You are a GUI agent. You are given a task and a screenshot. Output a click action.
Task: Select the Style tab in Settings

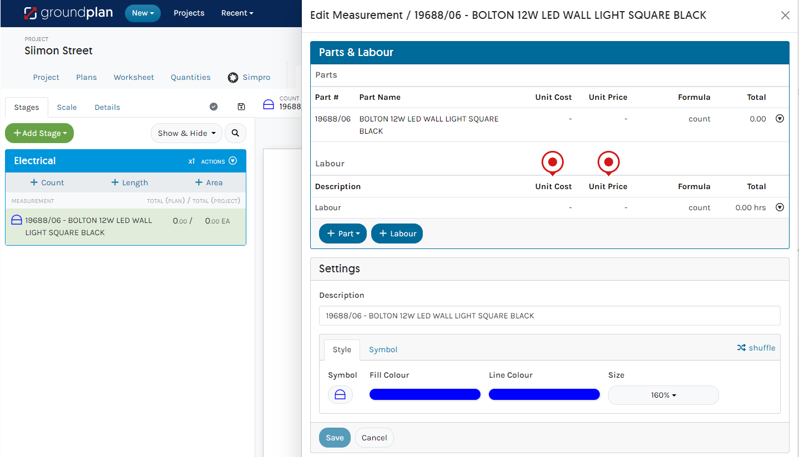342,349
